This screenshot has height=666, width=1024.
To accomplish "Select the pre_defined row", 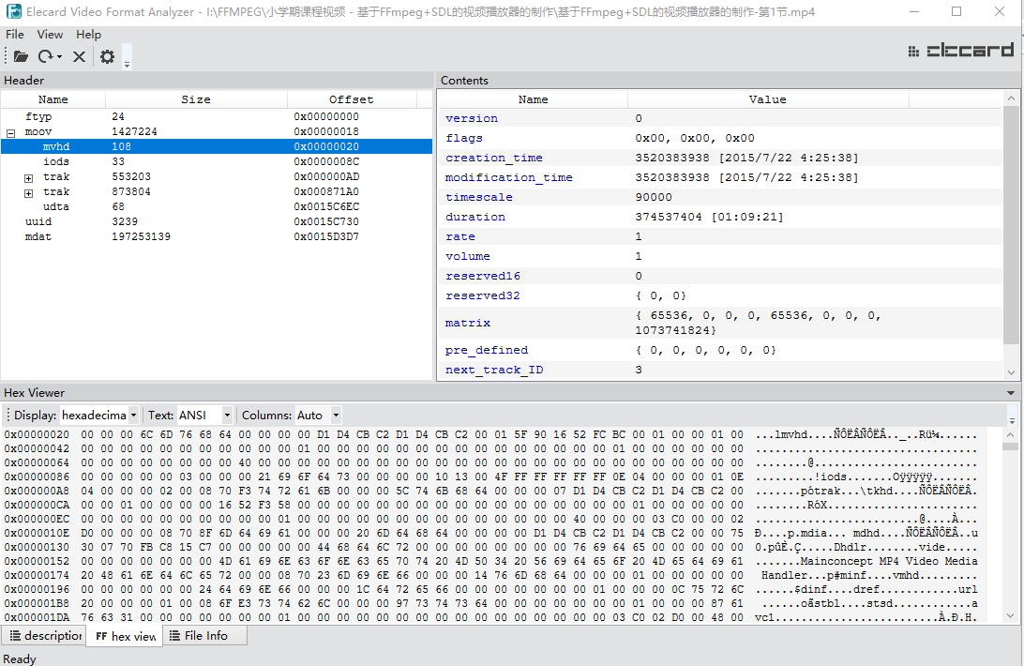I will tap(720, 350).
